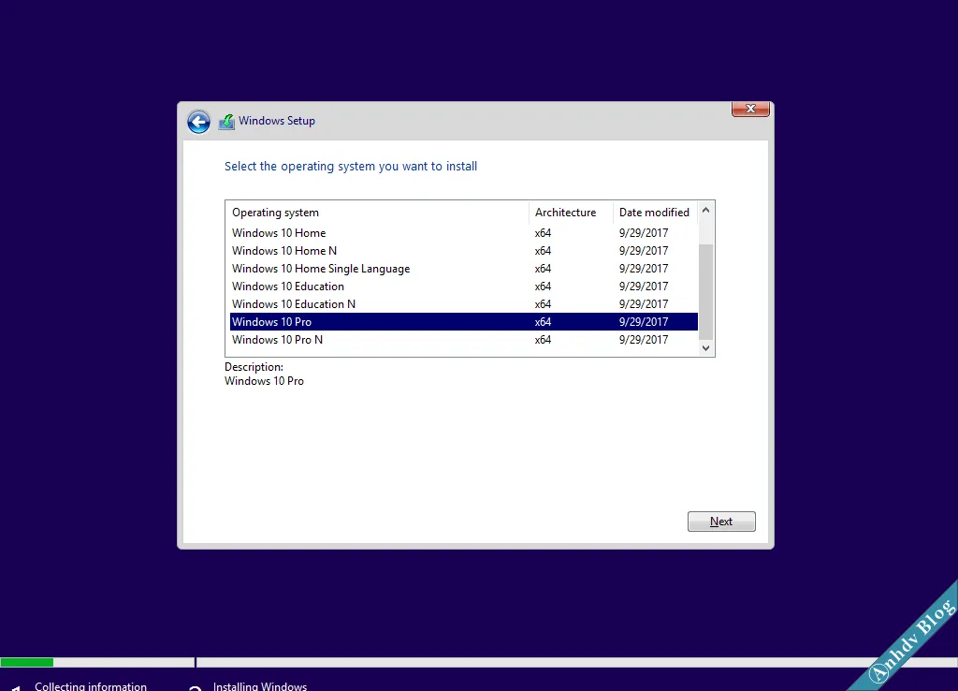Screen dimensions: 958x691
Task: Click the scroll-up arrow on the OS list
Action: click(x=706, y=210)
